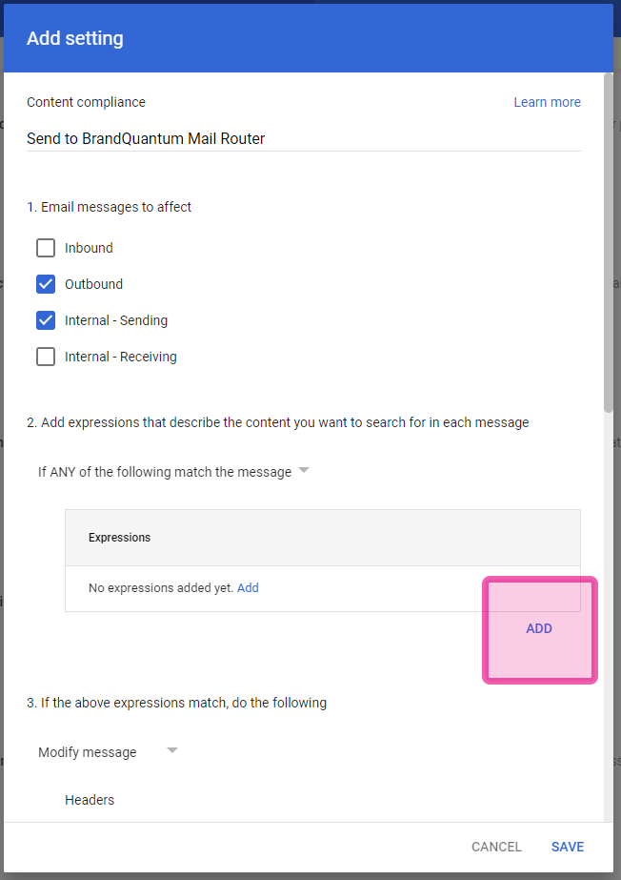Click the arrow icon beside 'match the message'
This screenshot has width=621, height=880.
click(x=304, y=470)
